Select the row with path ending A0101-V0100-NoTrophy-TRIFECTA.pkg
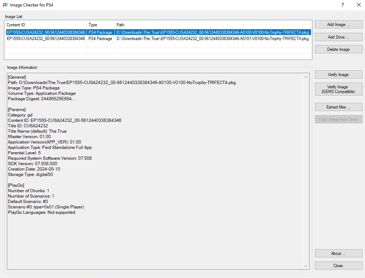 click(x=158, y=39)
